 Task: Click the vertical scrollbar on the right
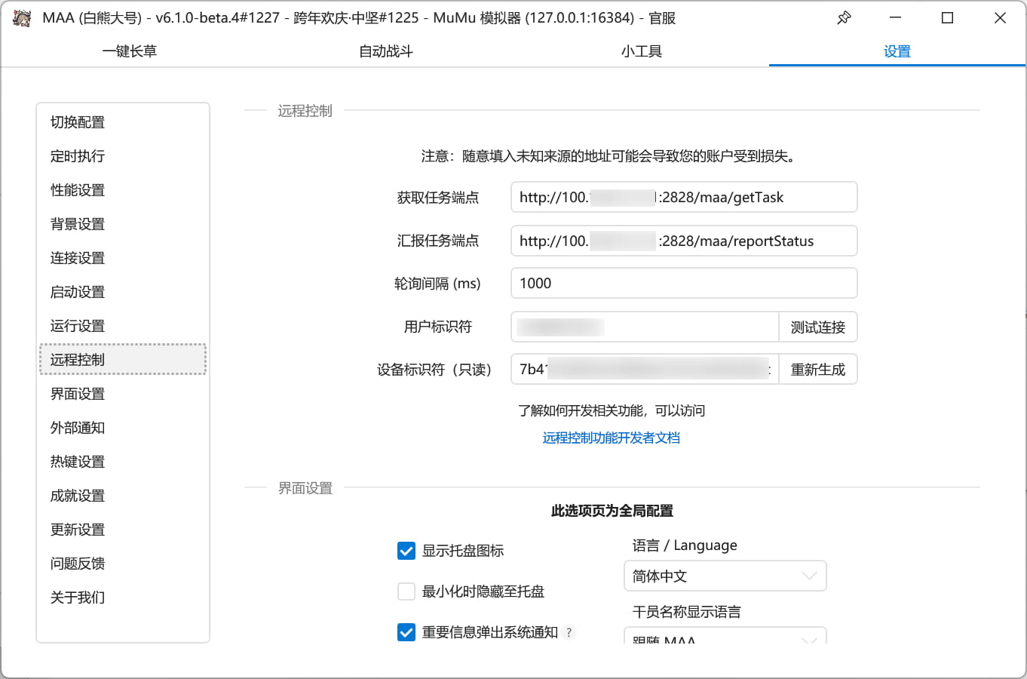click(x=1022, y=339)
